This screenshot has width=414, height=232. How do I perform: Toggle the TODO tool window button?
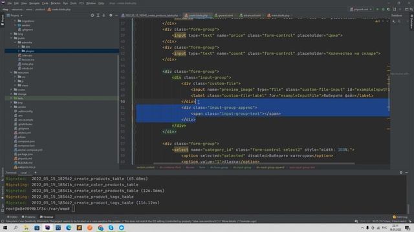pos(12,217)
